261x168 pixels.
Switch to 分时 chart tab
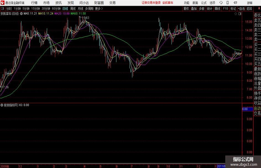pyautogui.click(x=9, y=9)
